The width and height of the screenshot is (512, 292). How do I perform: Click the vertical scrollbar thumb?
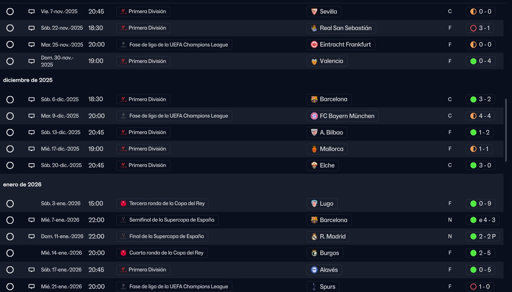pyautogui.click(x=506, y=130)
